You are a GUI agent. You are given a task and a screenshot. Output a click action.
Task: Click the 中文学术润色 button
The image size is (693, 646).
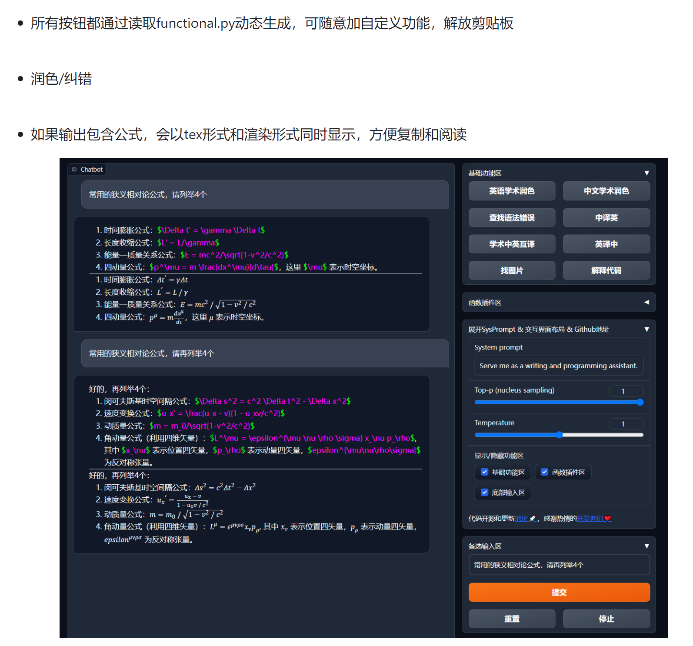(x=606, y=191)
